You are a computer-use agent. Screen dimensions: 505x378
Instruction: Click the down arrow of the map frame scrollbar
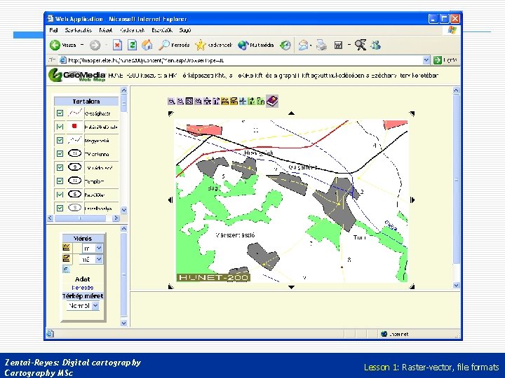tap(456, 285)
